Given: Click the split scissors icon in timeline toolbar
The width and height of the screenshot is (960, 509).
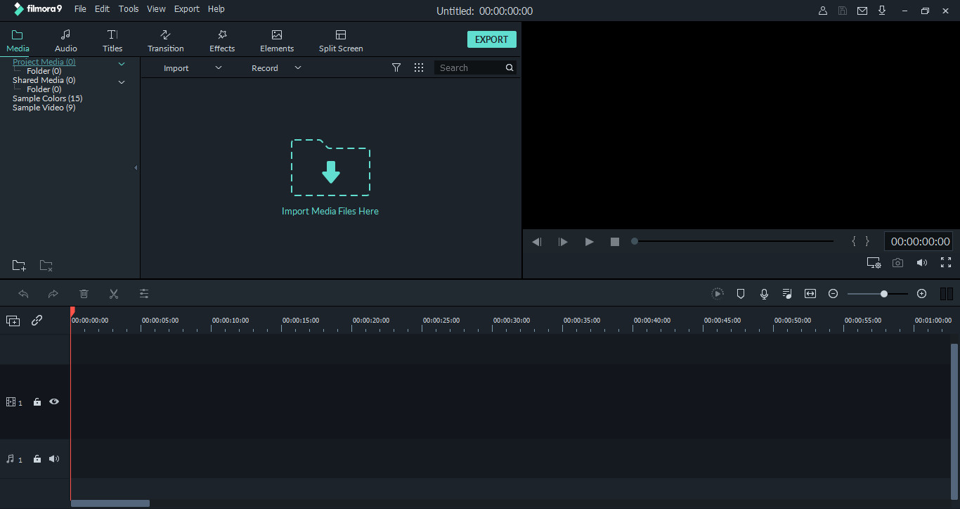Looking at the screenshot, I should 114,294.
